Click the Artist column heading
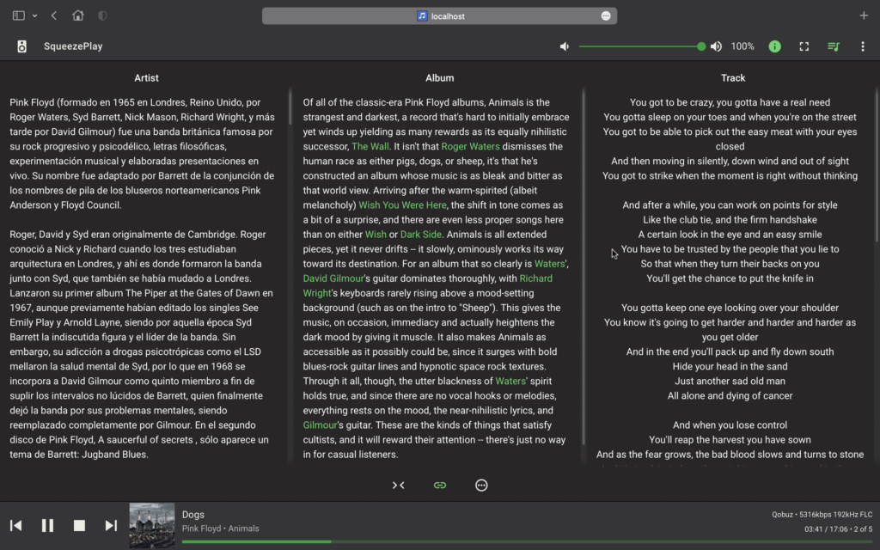This screenshot has height=550, width=880. click(146, 78)
